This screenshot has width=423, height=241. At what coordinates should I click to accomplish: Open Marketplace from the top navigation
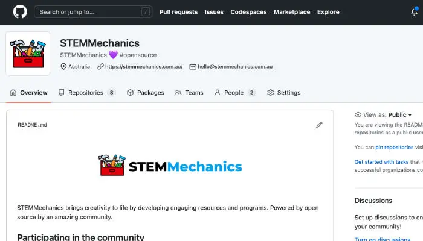tap(292, 12)
